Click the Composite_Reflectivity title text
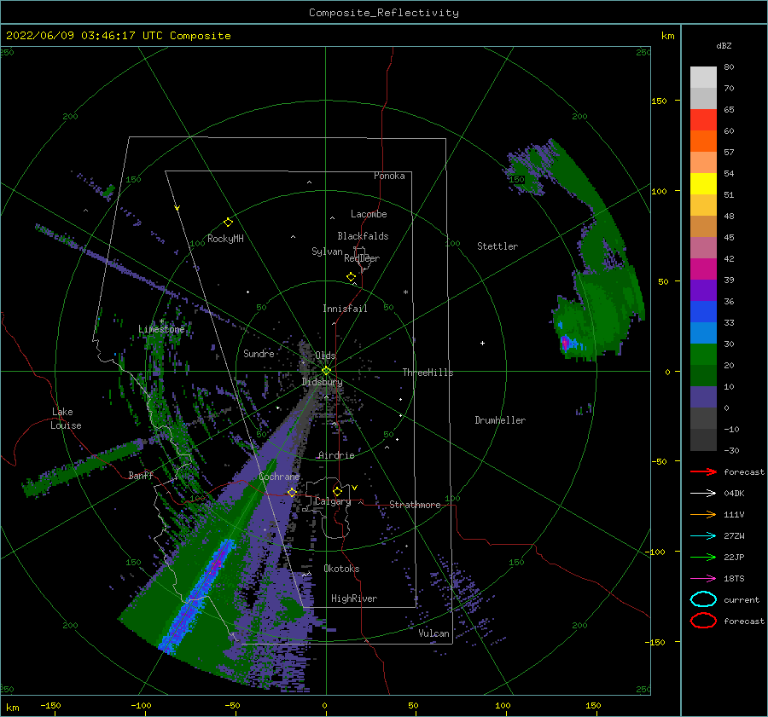The height and width of the screenshot is (717, 768). pos(384,13)
